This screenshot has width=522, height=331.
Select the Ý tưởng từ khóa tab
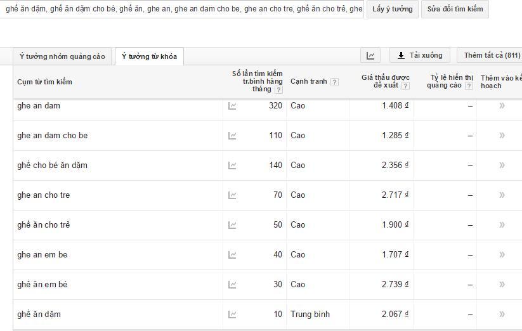(x=149, y=56)
